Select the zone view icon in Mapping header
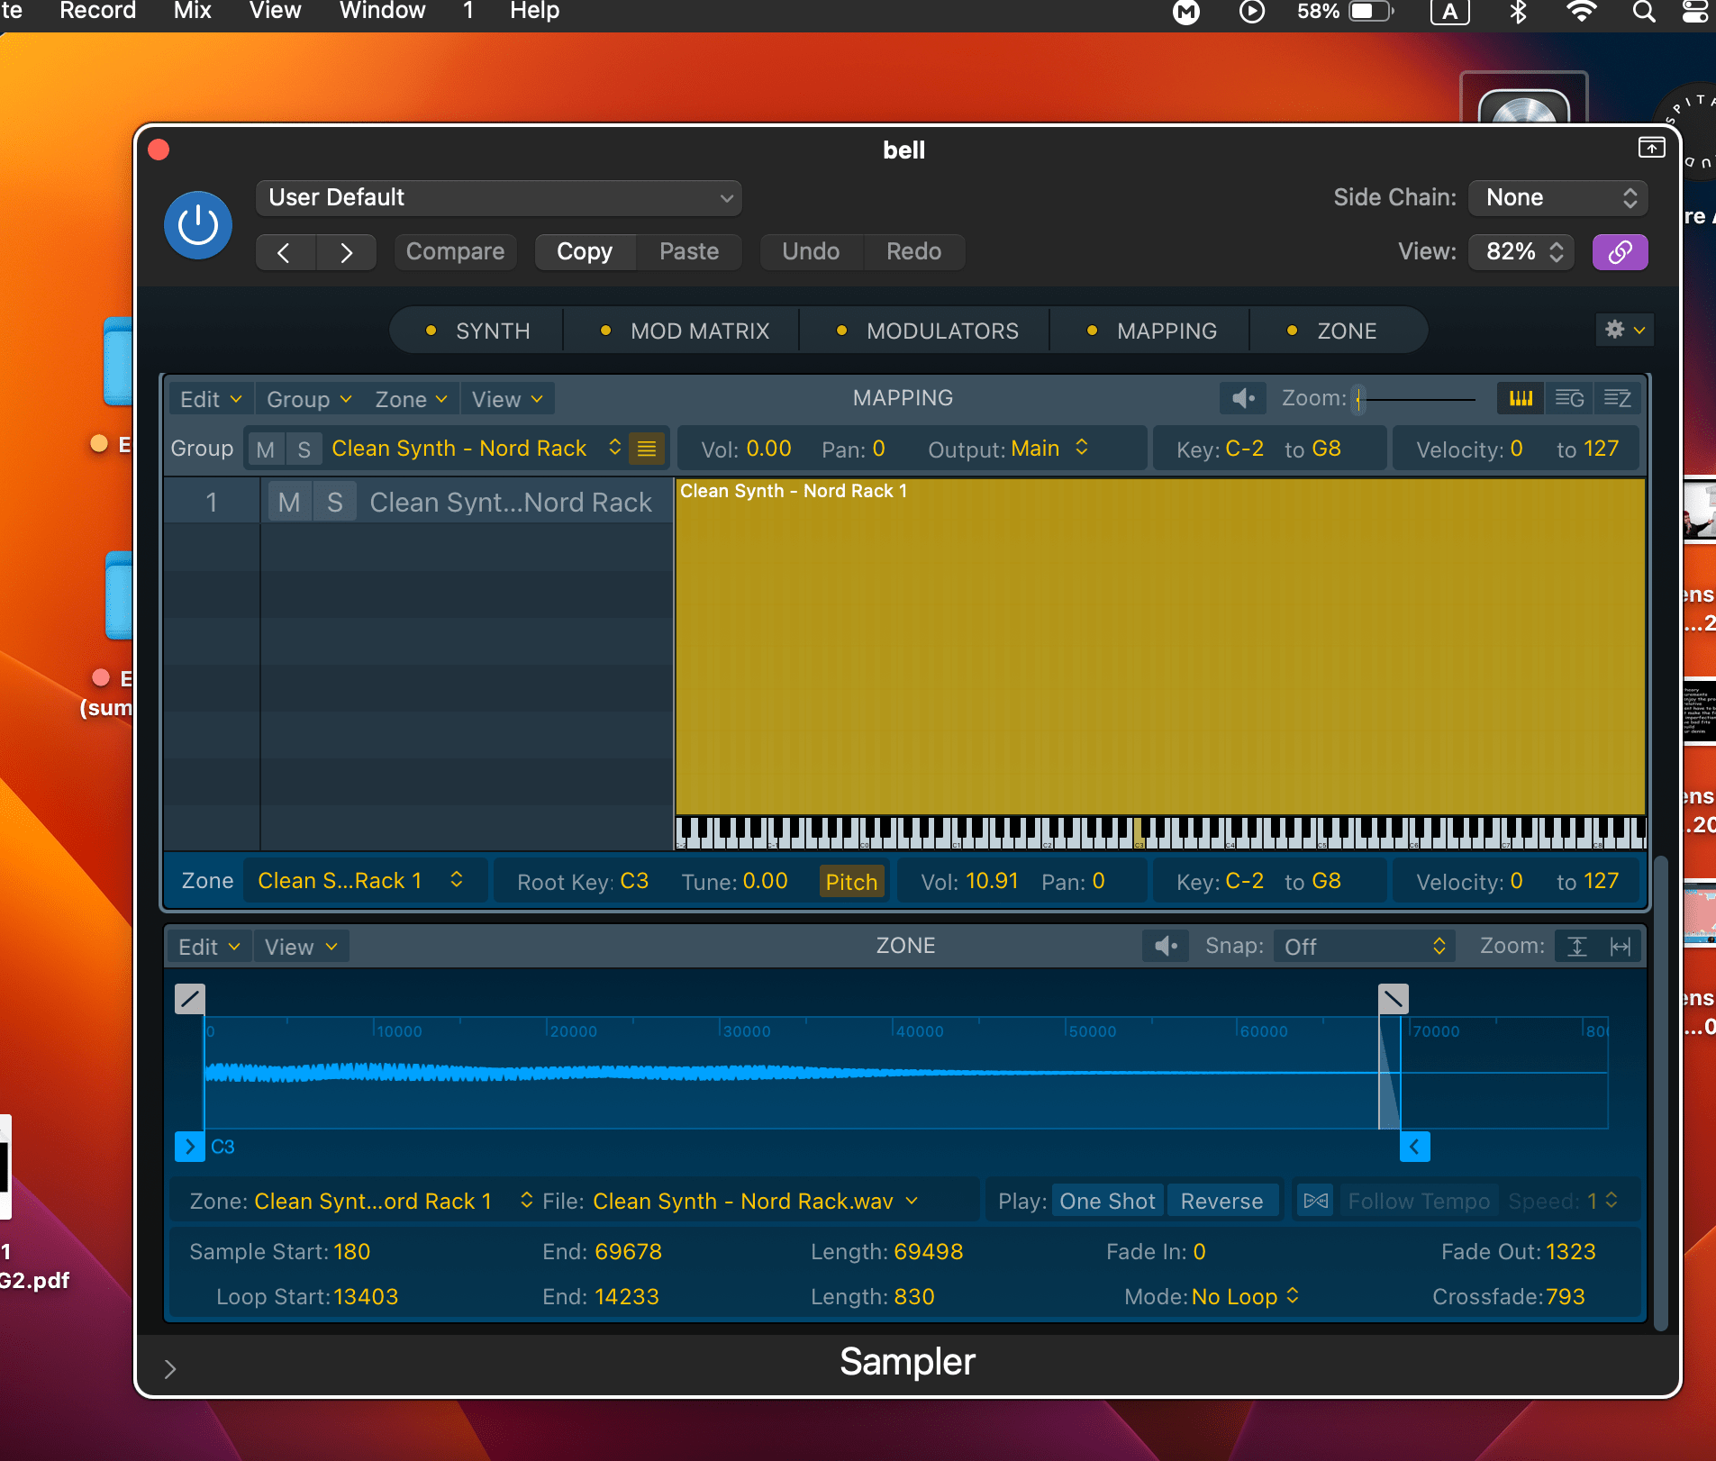The width and height of the screenshot is (1716, 1461). tap(1617, 398)
